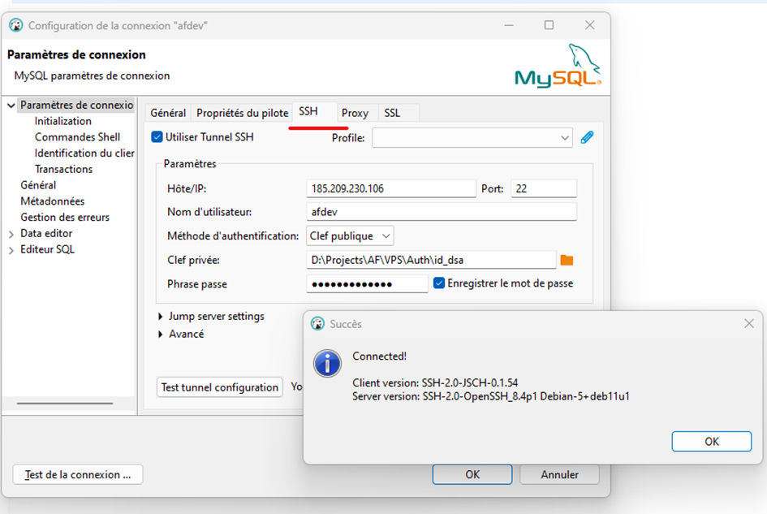Click Test tunnel configuration button
The height and width of the screenshot is (514, 767).
[x=220, y=387]
